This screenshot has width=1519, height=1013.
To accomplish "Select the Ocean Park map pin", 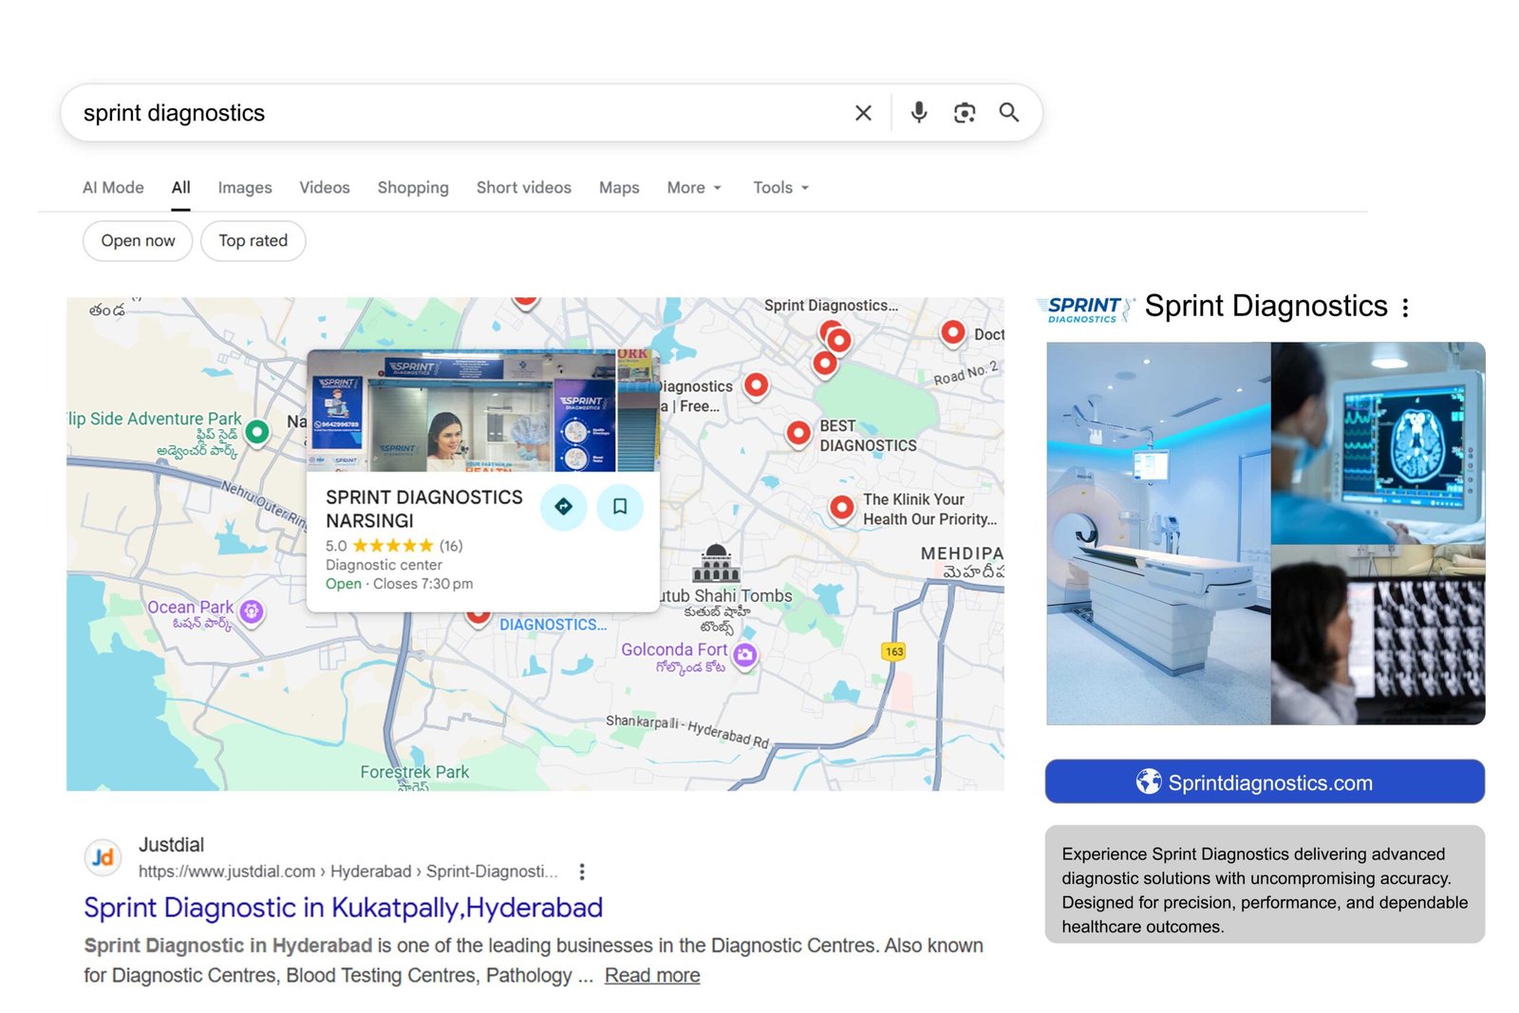I will 252,611.
